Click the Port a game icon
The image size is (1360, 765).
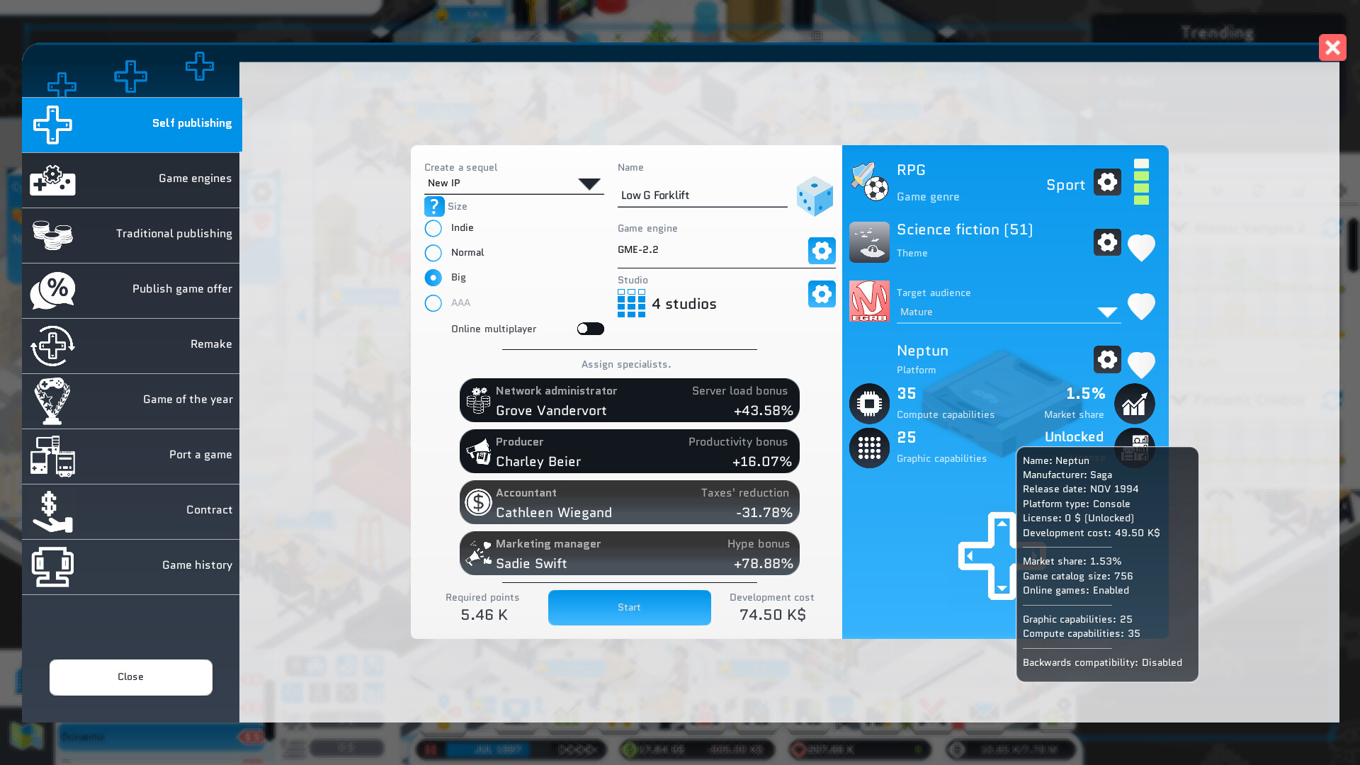pos(53,456)
